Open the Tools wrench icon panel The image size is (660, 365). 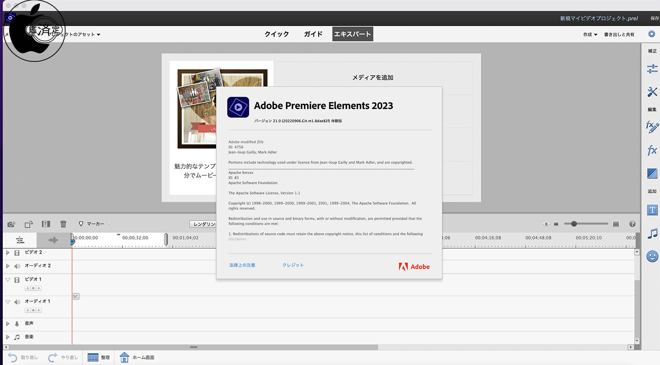click(652, 92)
